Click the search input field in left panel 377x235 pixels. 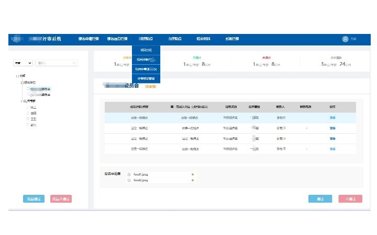pyautogui.click(x=57, y=63)
